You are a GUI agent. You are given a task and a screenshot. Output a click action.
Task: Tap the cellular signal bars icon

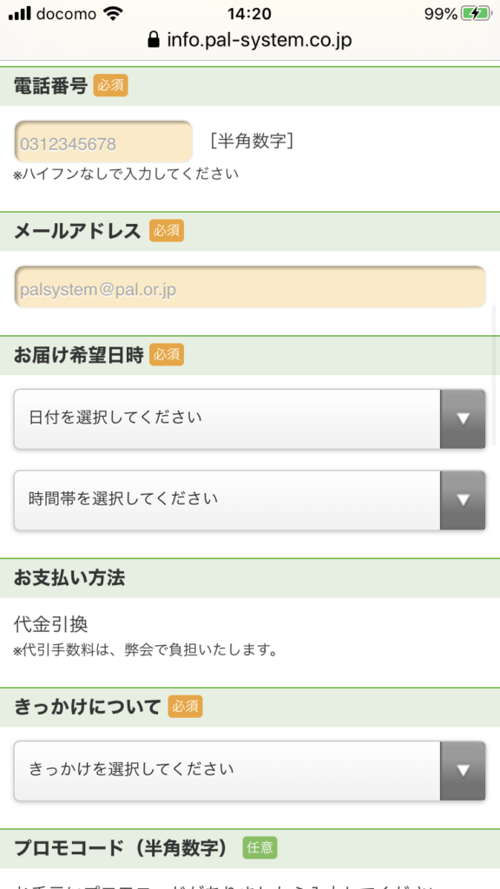20,14
